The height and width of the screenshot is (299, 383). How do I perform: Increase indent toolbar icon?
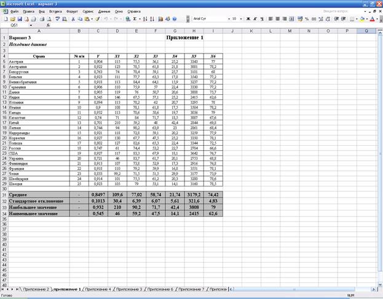tap(344, 19)
